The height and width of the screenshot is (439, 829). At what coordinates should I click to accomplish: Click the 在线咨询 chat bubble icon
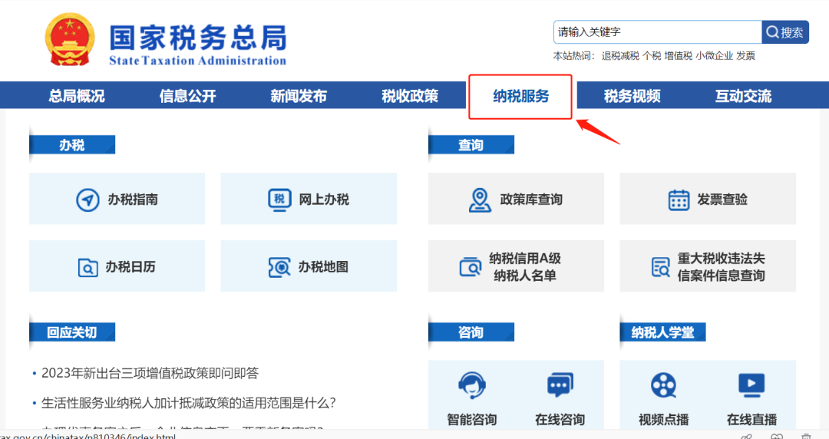[x=560, y=385]
